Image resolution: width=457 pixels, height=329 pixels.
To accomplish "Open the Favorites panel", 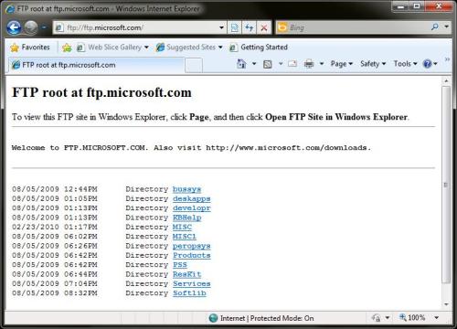I will point(30,48).
